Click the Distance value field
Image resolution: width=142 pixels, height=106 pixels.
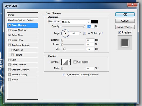pos(90,40)
